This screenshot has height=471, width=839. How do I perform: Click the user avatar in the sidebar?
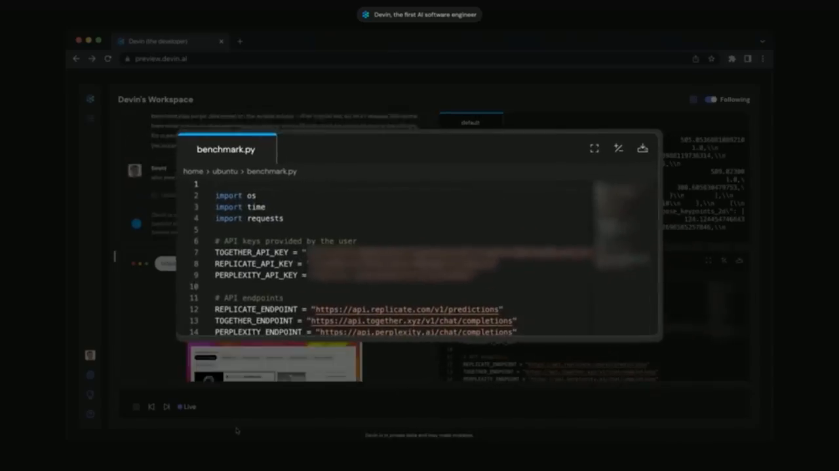(90, 355)
